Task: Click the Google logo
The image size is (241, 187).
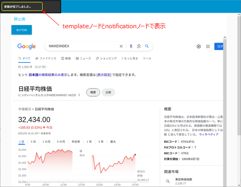Action: 27,47
